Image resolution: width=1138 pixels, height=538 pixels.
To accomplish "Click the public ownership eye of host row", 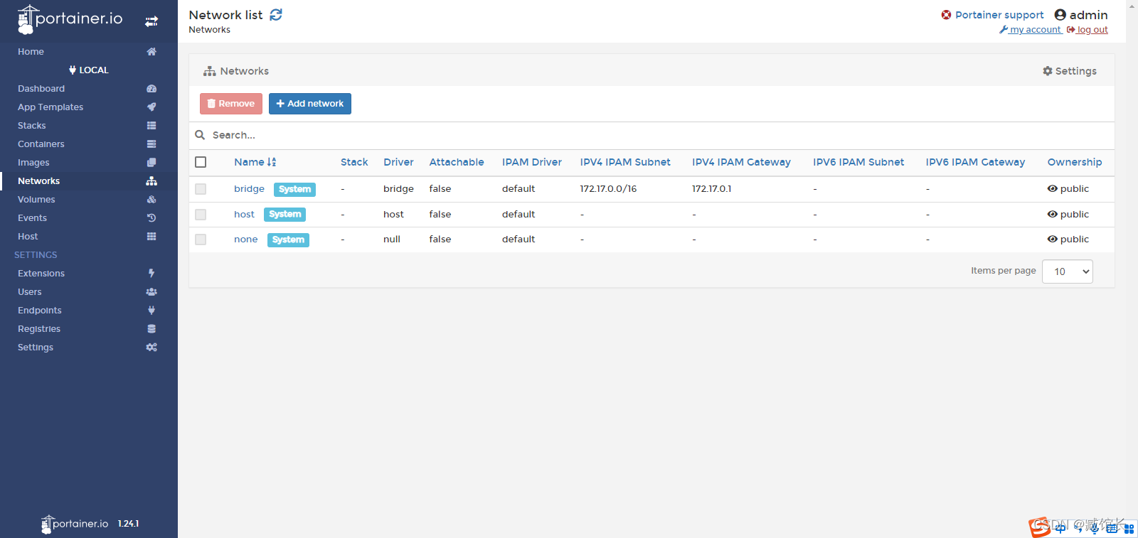I will point(1052,214).
